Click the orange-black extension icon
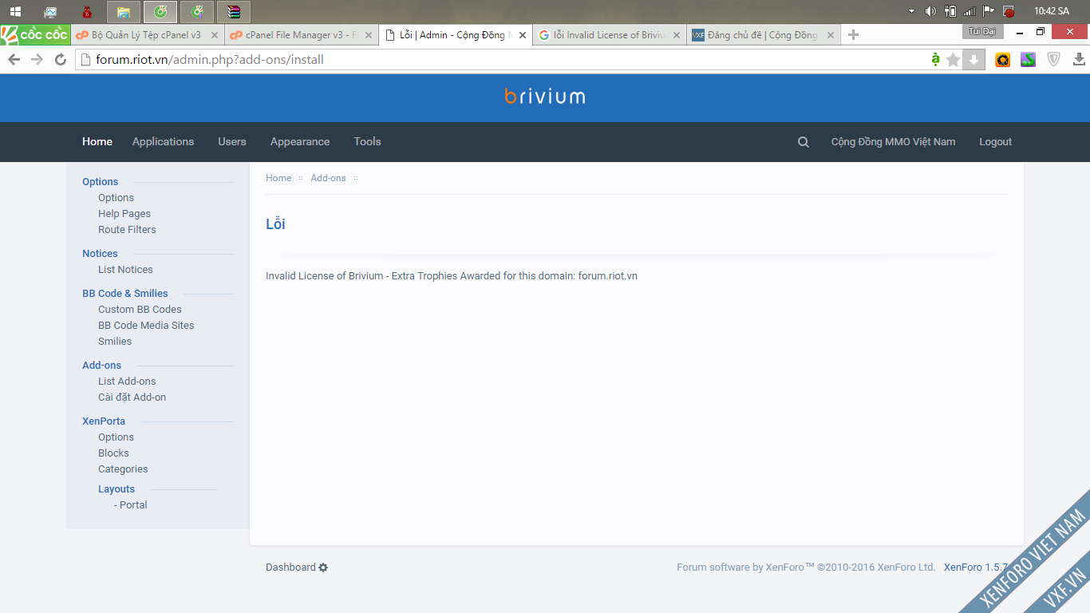 click(x=1003, y=59)
